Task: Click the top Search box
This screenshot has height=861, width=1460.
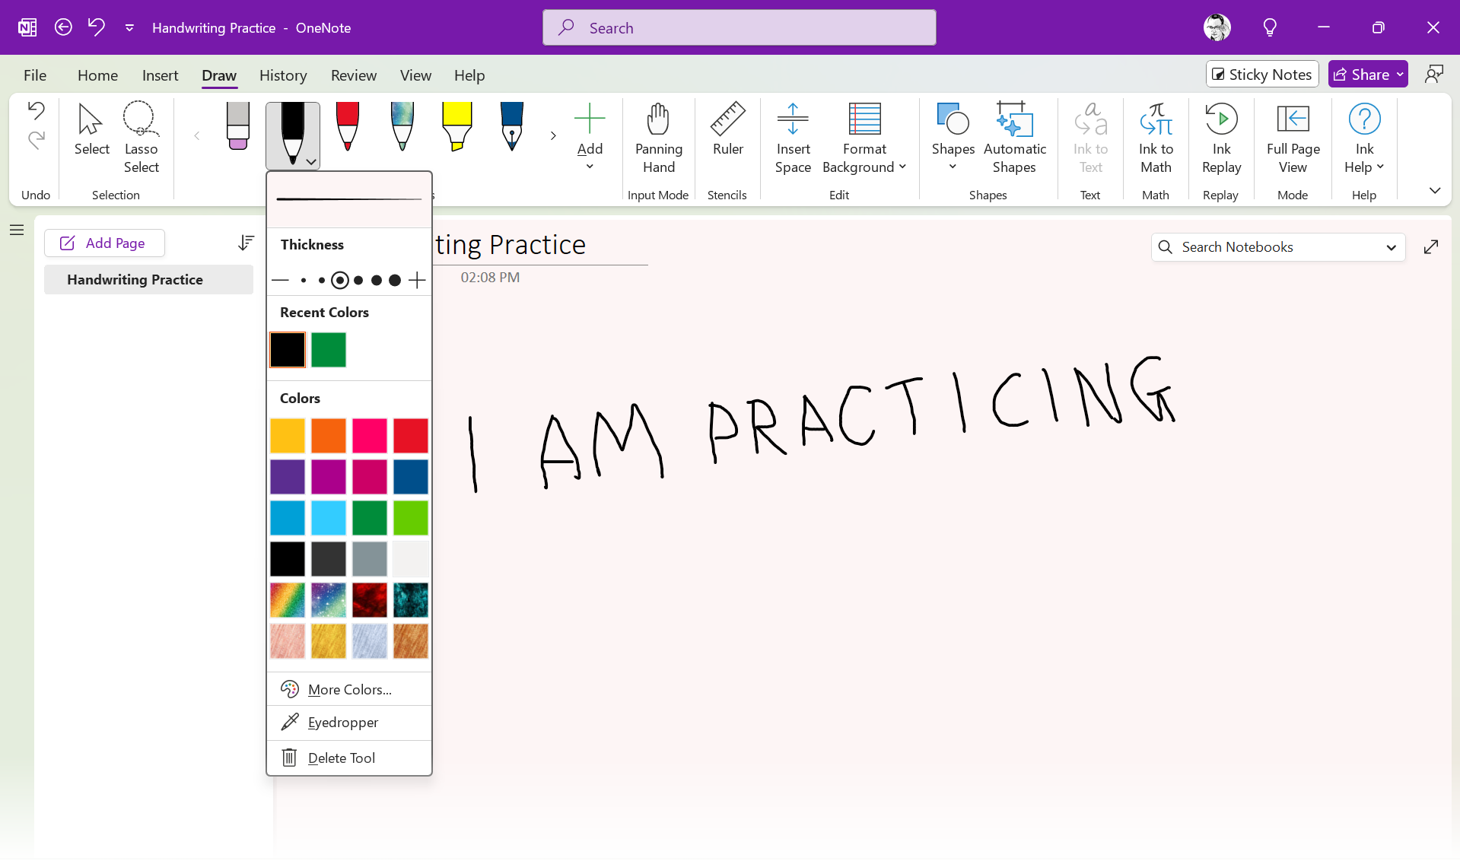Action: click(739, 27)
